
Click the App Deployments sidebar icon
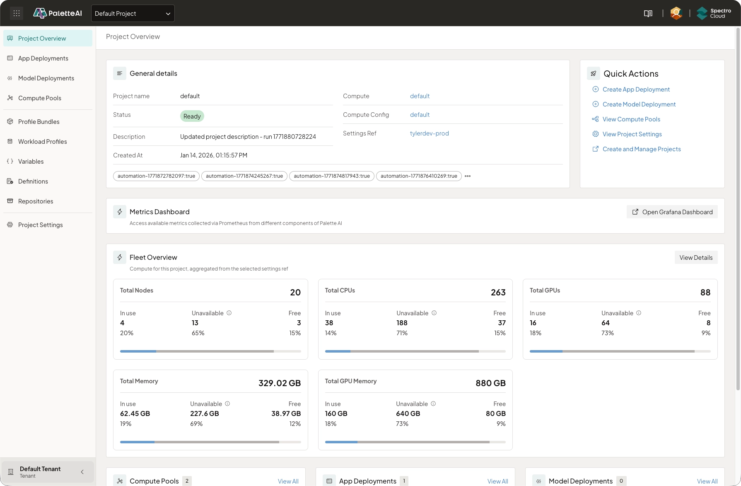click(10, 58)
